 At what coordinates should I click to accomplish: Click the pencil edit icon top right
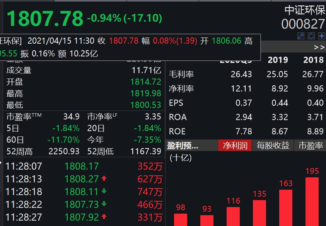(300, 36)
